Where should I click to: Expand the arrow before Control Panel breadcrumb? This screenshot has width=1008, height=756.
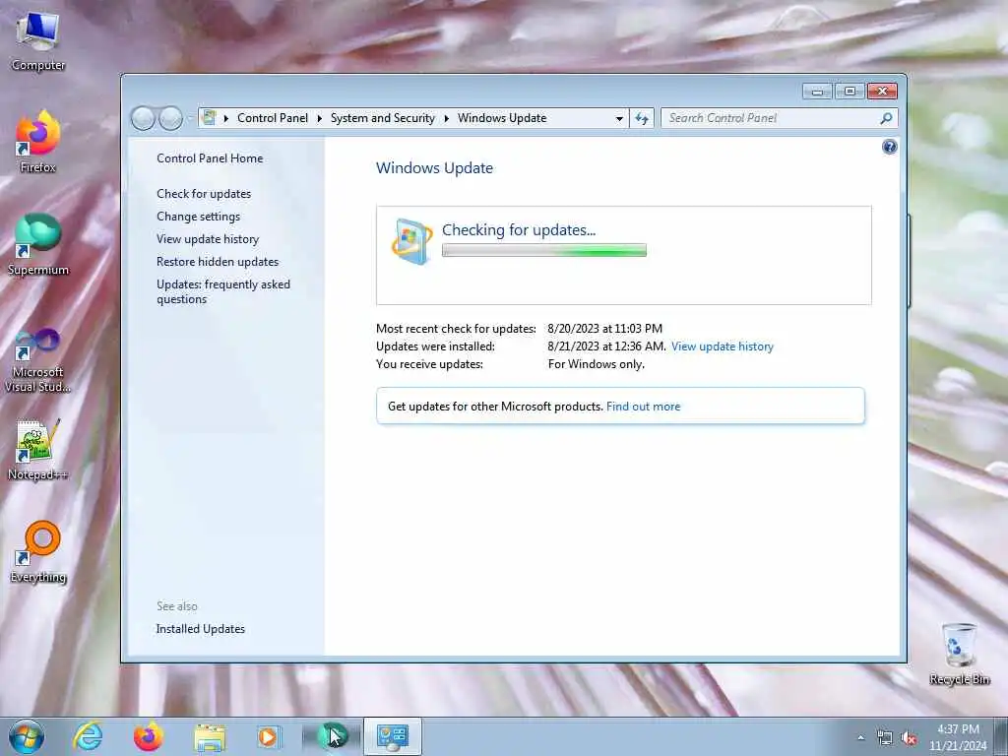226,118
